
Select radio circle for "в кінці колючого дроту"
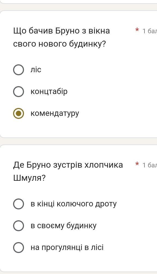tap(19, 204)
